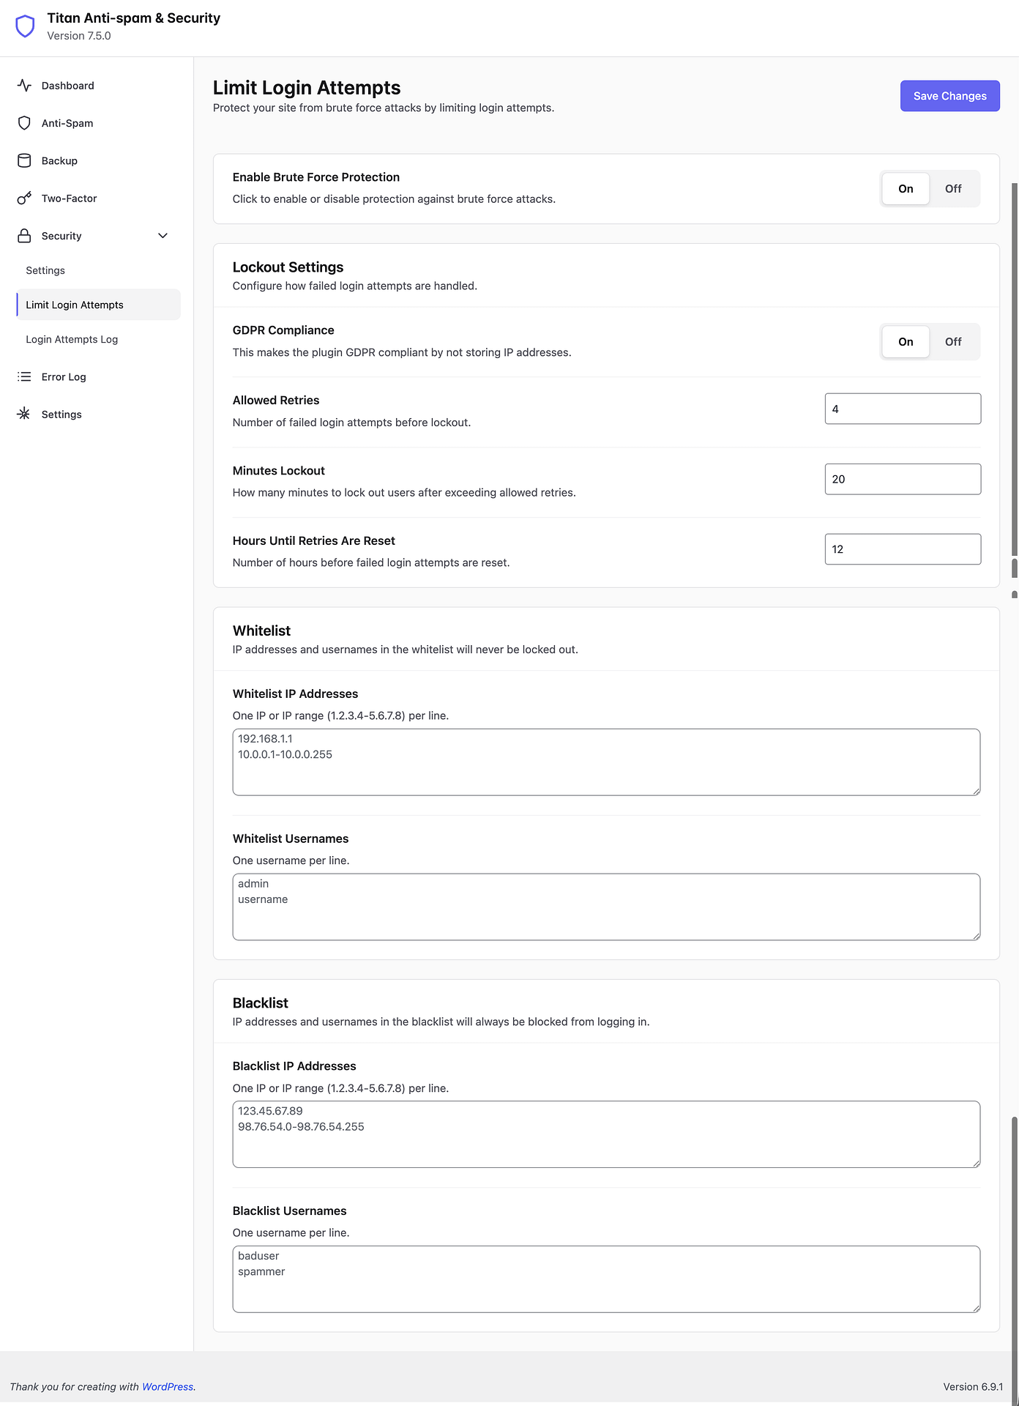Viewport: 1019px width, 1406px height.
Task: Click the Whitelist IP Addresses textarea
Action: [605, 762]
